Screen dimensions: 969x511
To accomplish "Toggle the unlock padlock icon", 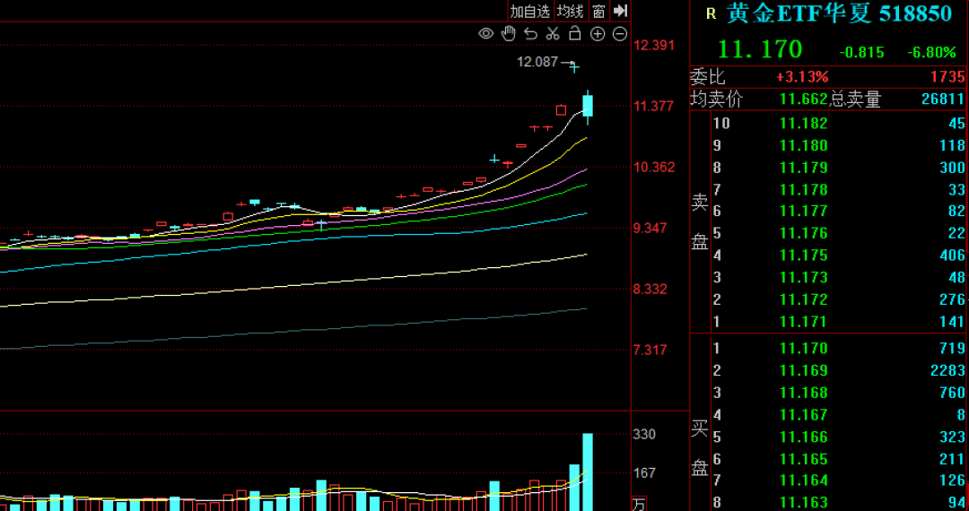I will pyautogui.click(x=575, y=34).
